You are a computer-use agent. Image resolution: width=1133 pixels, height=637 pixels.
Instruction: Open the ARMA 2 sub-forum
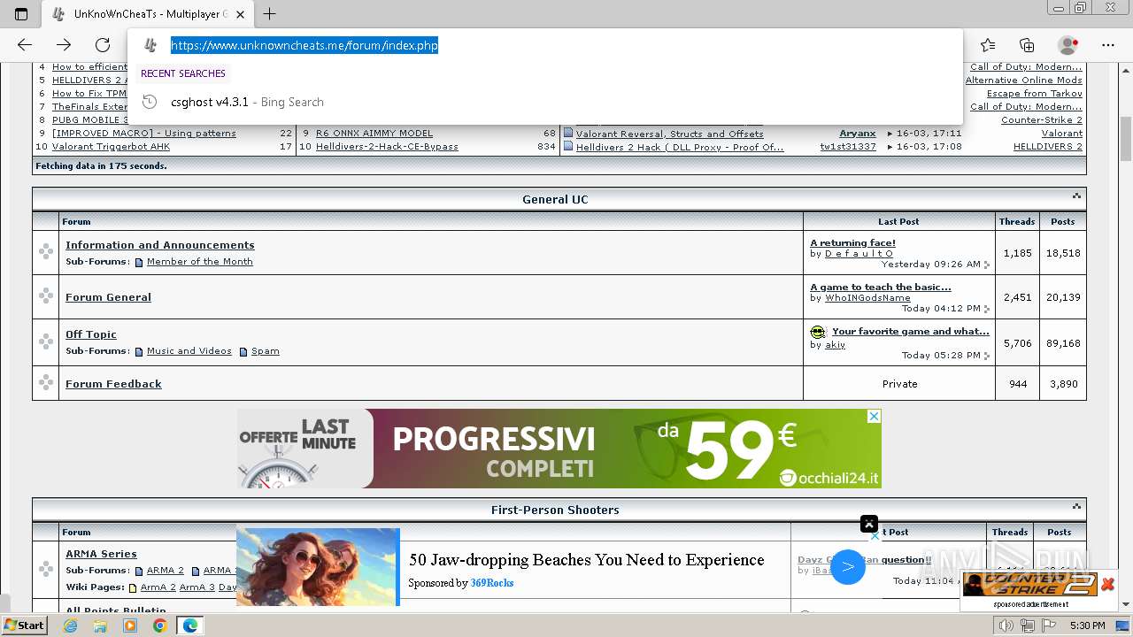click(x=166, y=571)
